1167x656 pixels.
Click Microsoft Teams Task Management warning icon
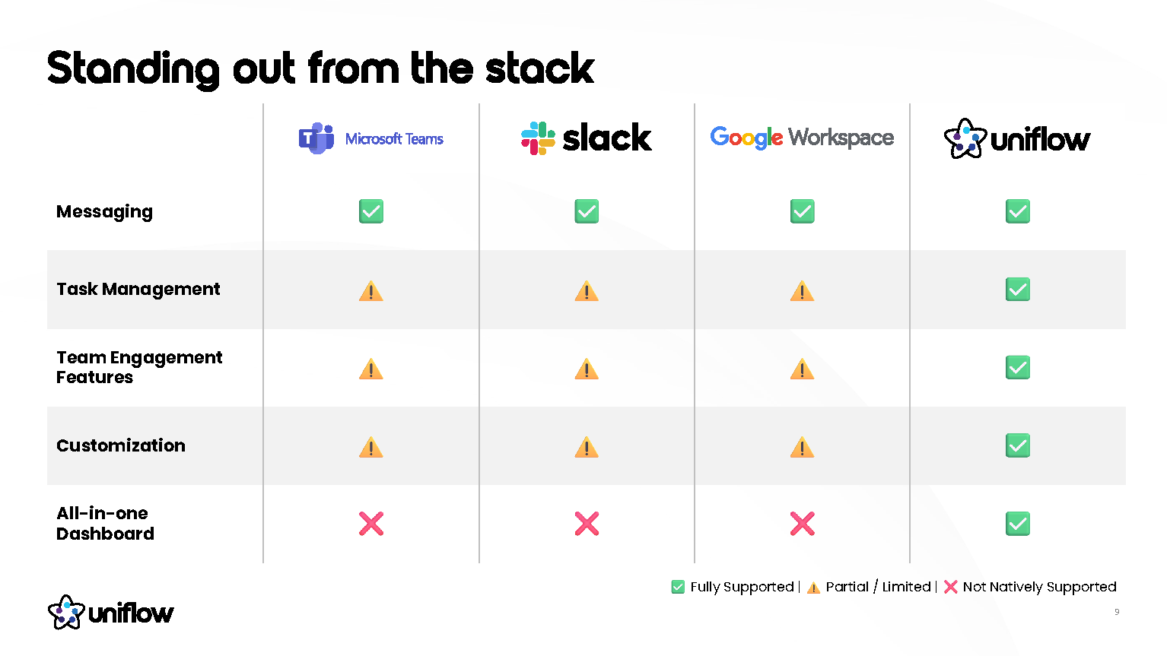(371, 291)
